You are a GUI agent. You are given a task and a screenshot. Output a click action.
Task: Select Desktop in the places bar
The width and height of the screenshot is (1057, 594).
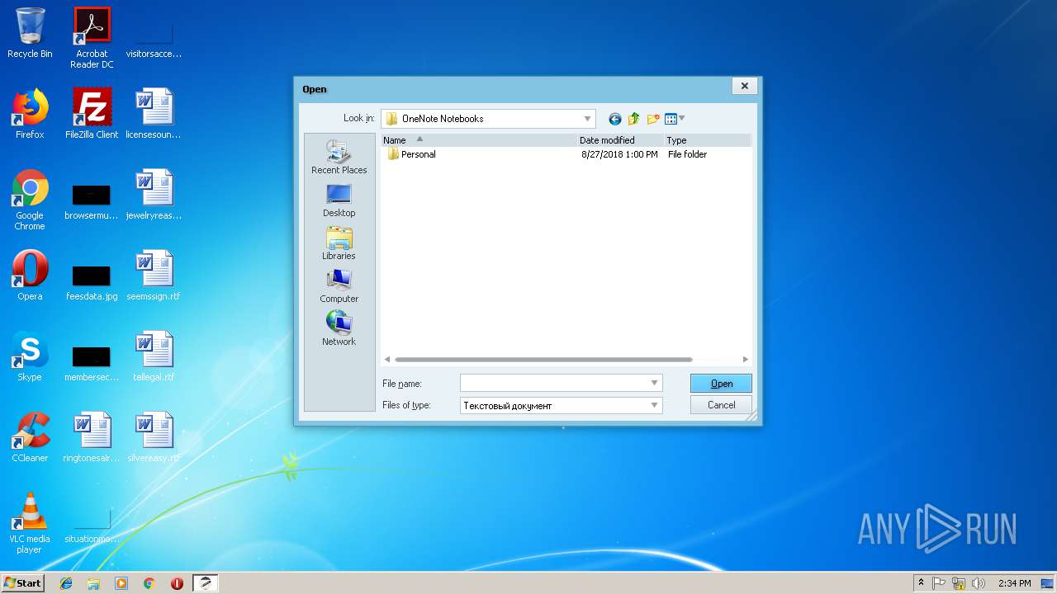(x=339, y=200)
